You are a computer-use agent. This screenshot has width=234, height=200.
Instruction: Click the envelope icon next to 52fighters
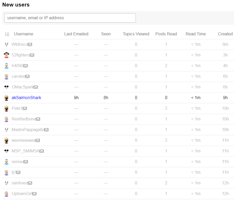point(32,55)
